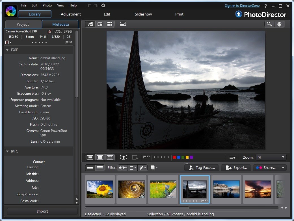Image resolution: width=294 pixels, height=221 pixels.
Task: Toggle the red color label on photo
Action: (174, 157)
